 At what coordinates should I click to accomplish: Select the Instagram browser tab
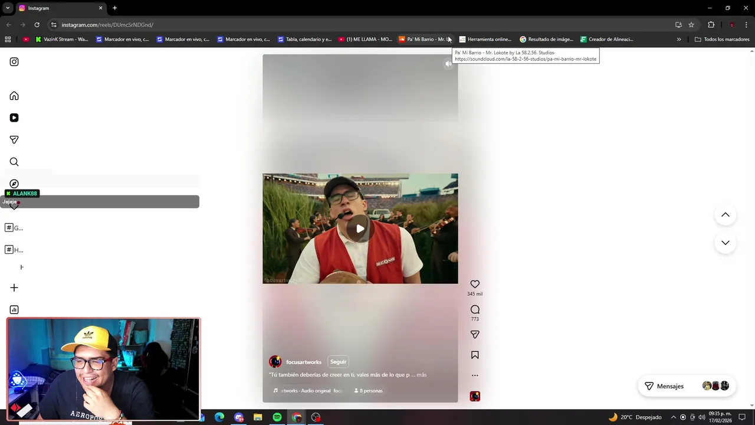[61, 8]
